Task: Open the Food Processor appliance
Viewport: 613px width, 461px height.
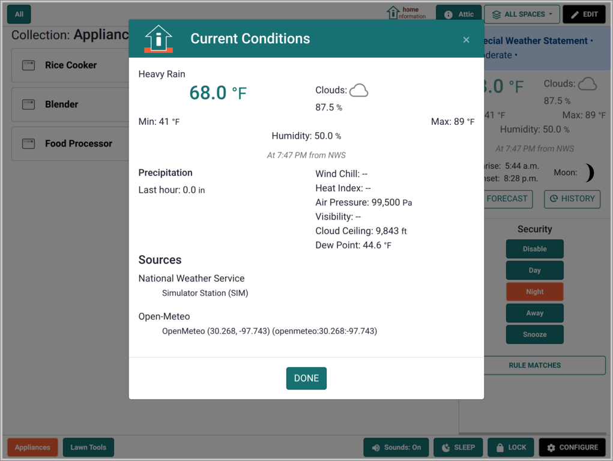Action: pyautogui.click(x=70, y=143)
